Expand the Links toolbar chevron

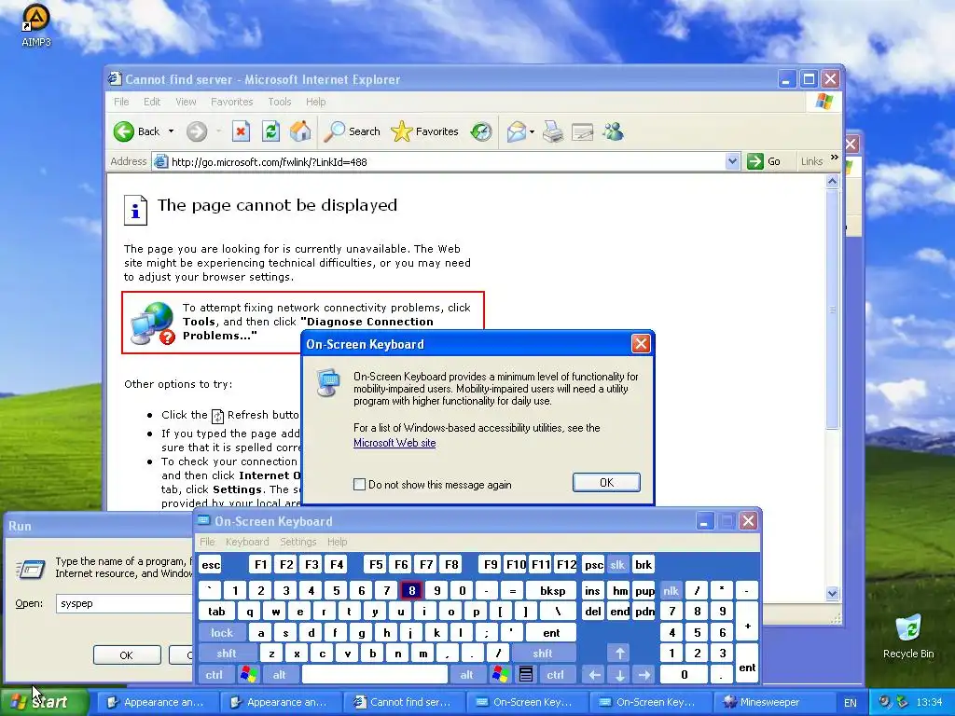[x=835, y=158]
